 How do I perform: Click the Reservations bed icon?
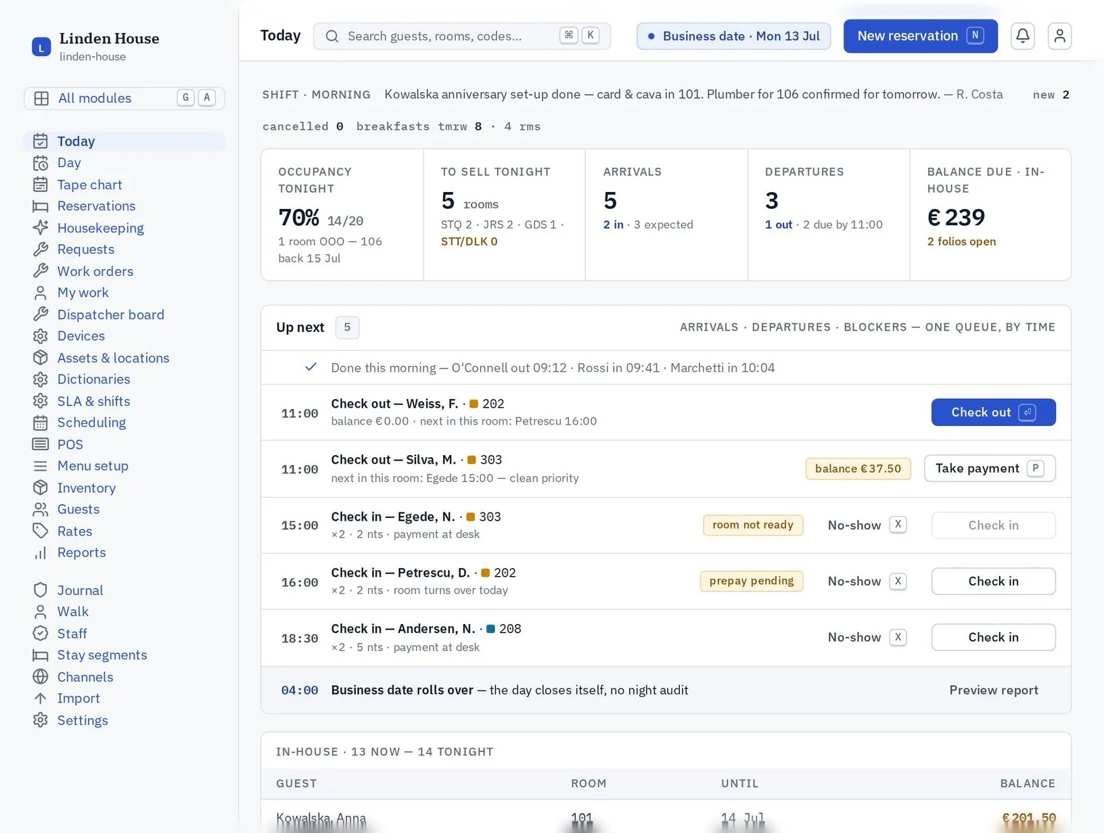(41, 206)
